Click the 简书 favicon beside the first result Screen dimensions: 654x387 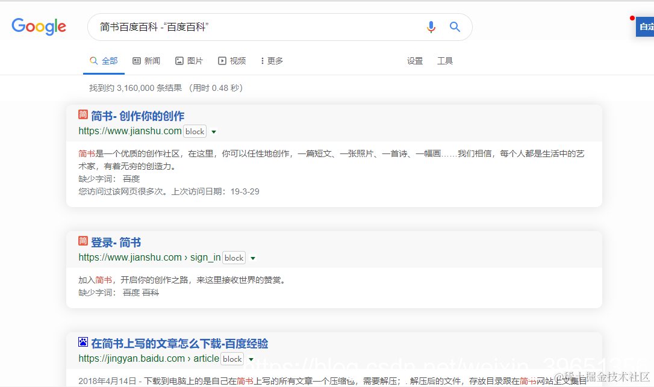pyautogui.click(x=83, y=114)
